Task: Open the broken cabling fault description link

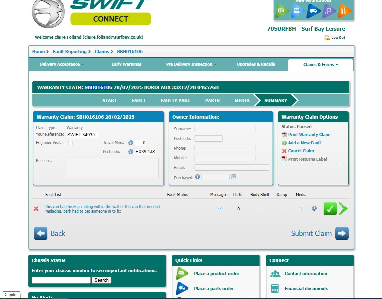Action: (x=102, y=209)
